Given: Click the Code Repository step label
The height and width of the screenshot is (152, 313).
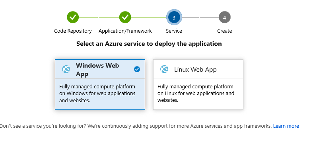Looking at the screenshot, I should pos(73,31).
